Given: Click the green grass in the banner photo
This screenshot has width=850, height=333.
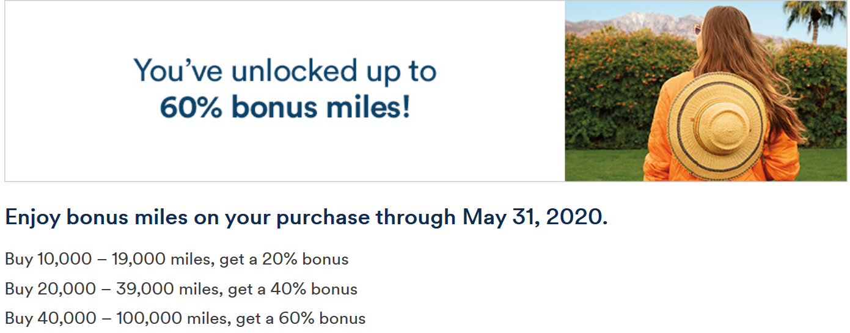Looking at the screenshot, I should [x=605, y=165].
